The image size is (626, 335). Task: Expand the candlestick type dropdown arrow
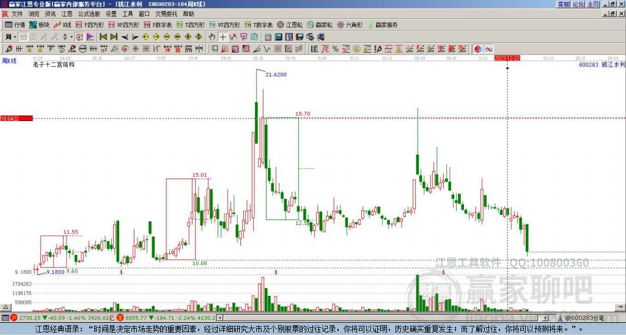tap(72, 37)
